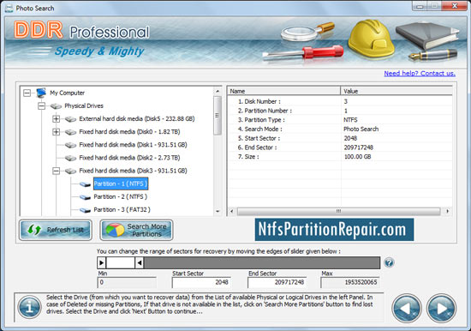
Task: Go to next step with right arrow button
Action: (441, 308)
